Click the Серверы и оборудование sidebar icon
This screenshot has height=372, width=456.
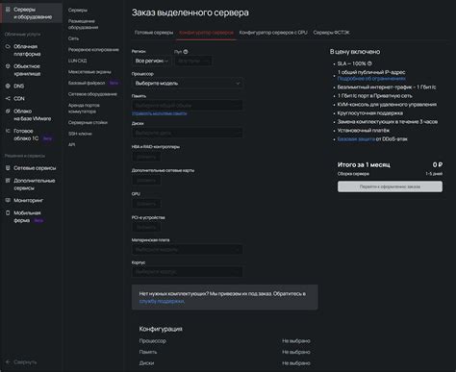[x=8, y=10]
